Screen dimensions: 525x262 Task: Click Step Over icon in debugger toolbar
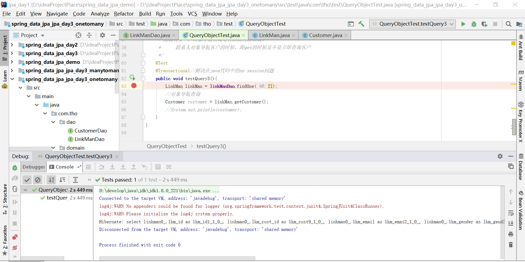tap(102, 167)
